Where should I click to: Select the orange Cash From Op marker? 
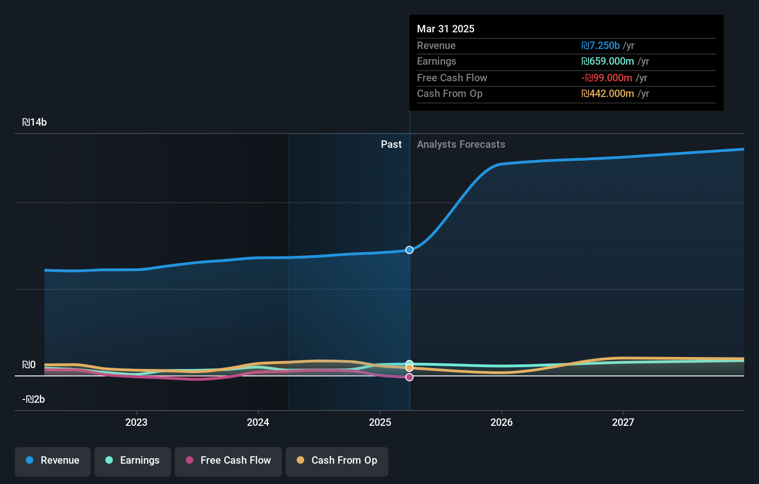click(x=409, y=368)
